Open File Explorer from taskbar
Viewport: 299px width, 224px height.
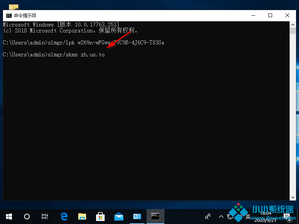pyautogui.click(x=82, y=217)
